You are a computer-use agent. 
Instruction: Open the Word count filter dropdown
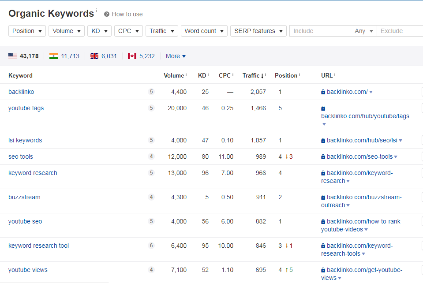pos(204,31)
